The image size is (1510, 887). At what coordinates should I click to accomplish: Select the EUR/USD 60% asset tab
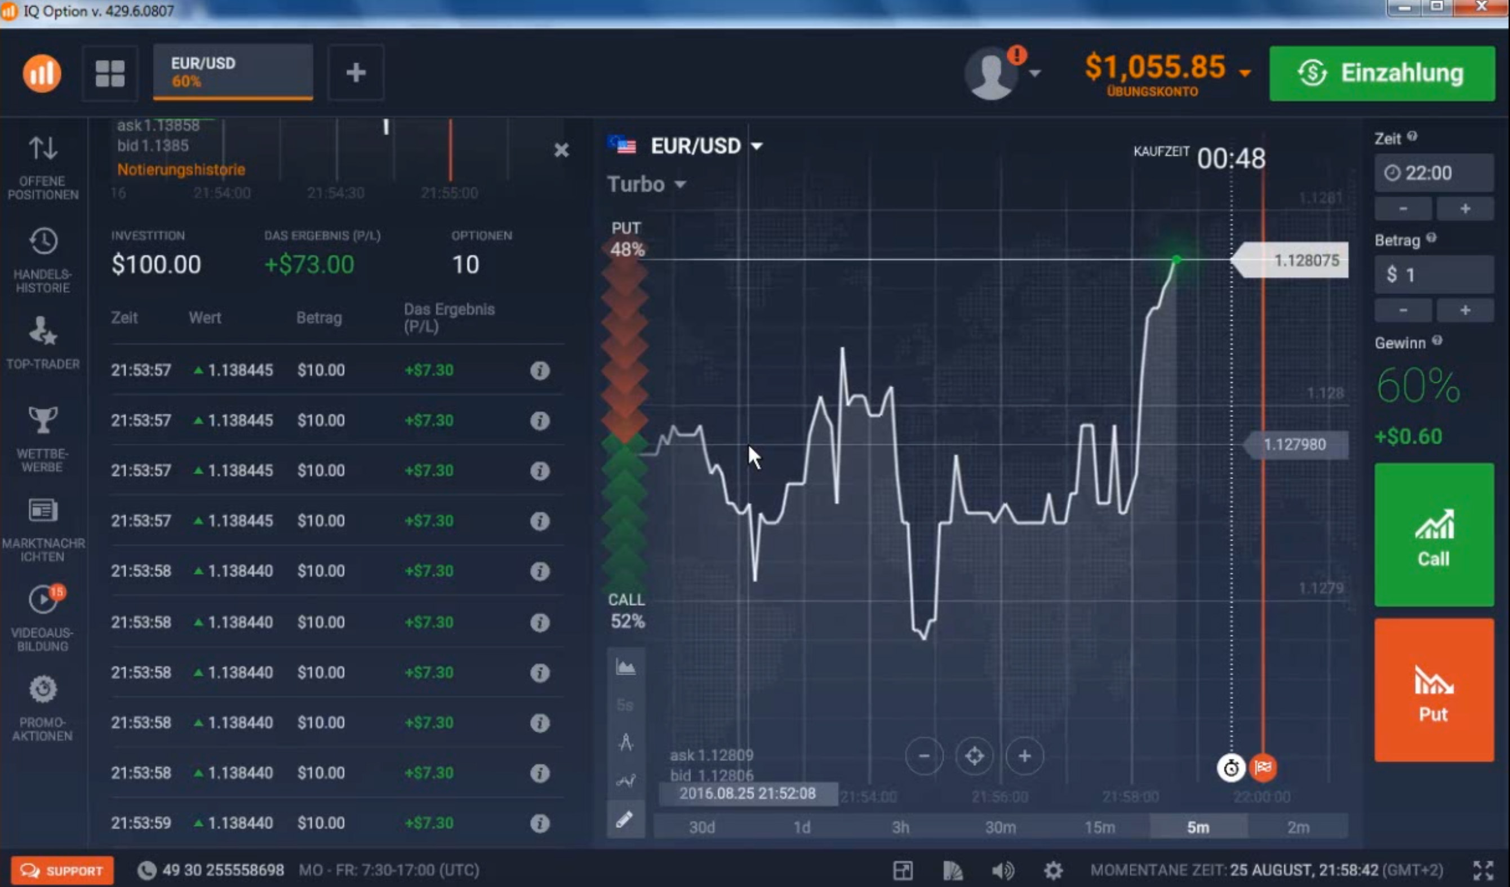(x=233, y=72)
